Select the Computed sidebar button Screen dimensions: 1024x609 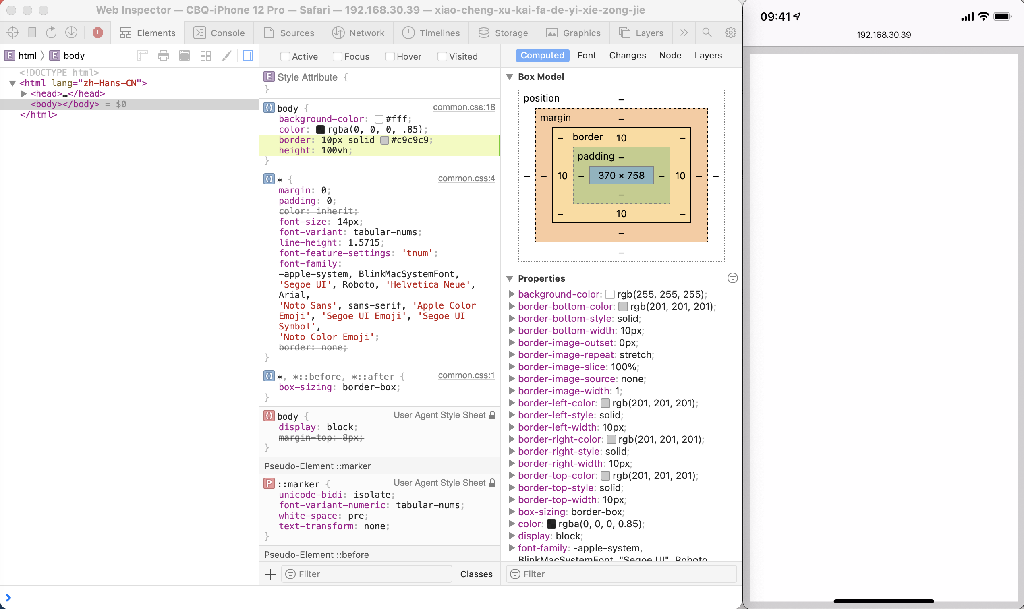point(542,56)
